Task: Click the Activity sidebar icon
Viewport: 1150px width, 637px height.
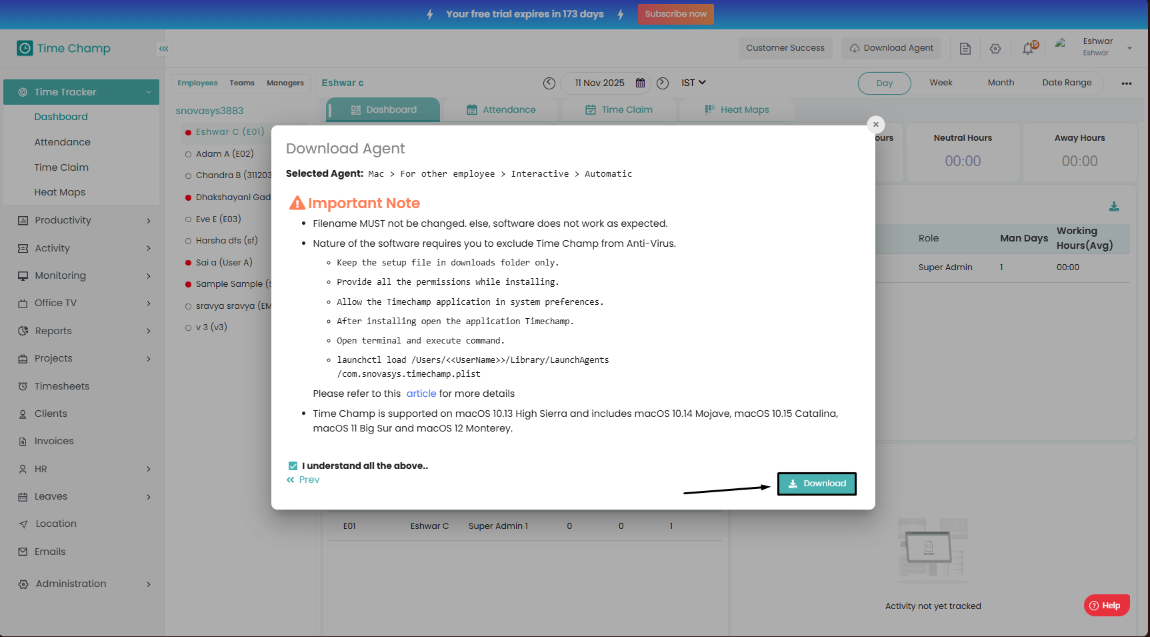Action: [23, 248]
